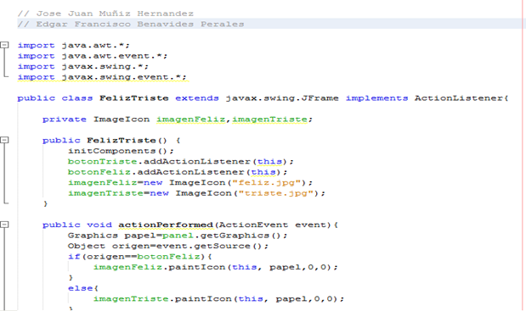Click 'botonFeliz.addActionListener(this);' line
The height and width of the screenshot is (311, 526).
178,172
